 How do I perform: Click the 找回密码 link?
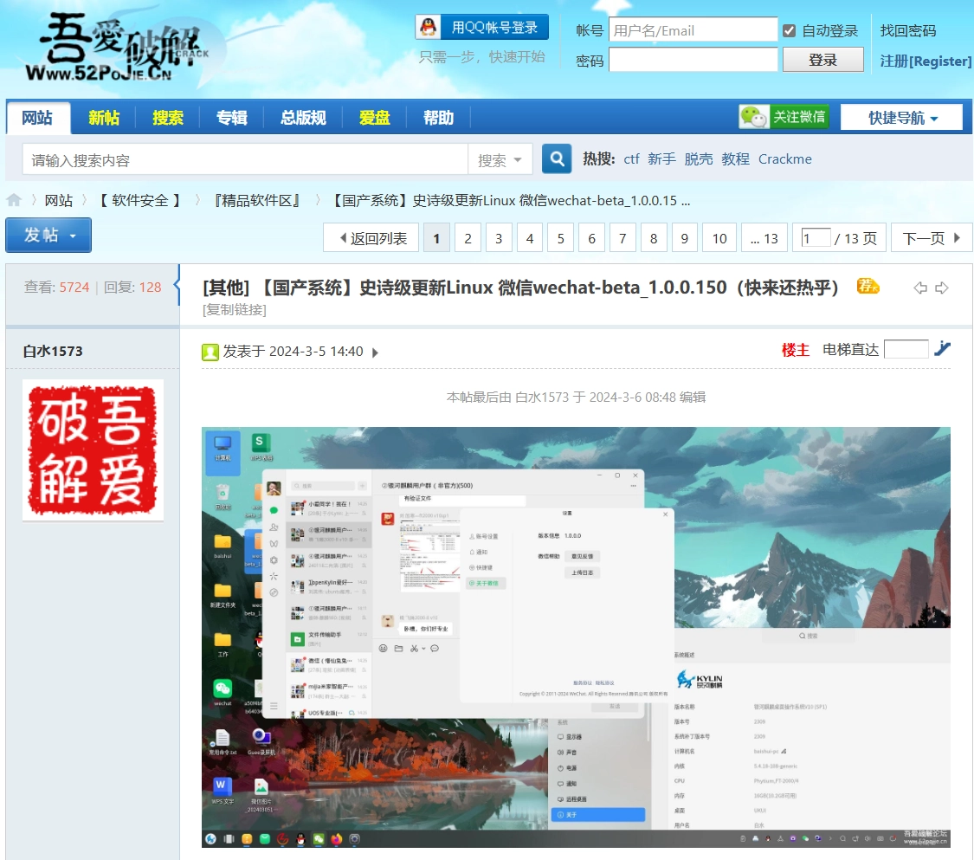(x=908, y=30)
